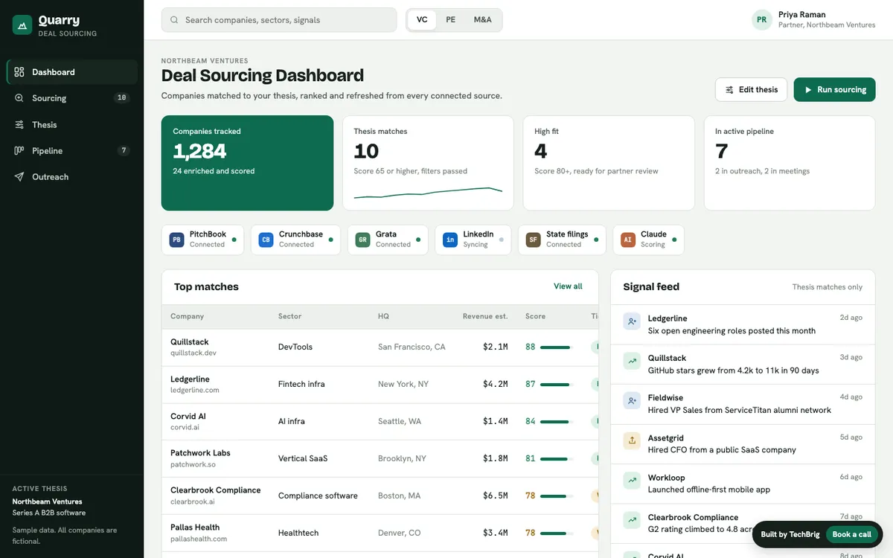Sort by the Score column header
This screenshot has height=558, width=893.
point(535,316)
